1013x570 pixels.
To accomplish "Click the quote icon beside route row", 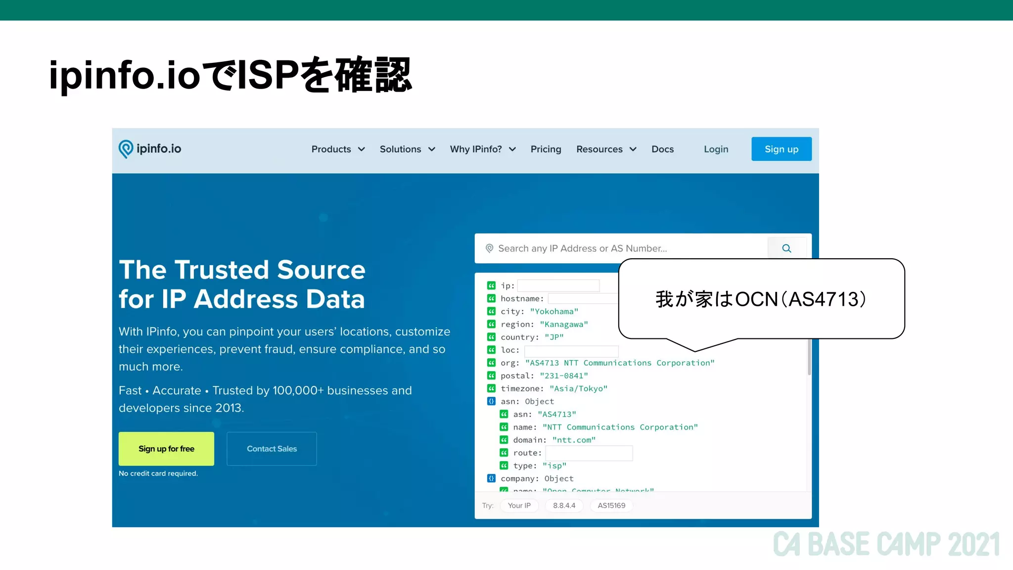I will pyautogui.click(x=504, y=453).
